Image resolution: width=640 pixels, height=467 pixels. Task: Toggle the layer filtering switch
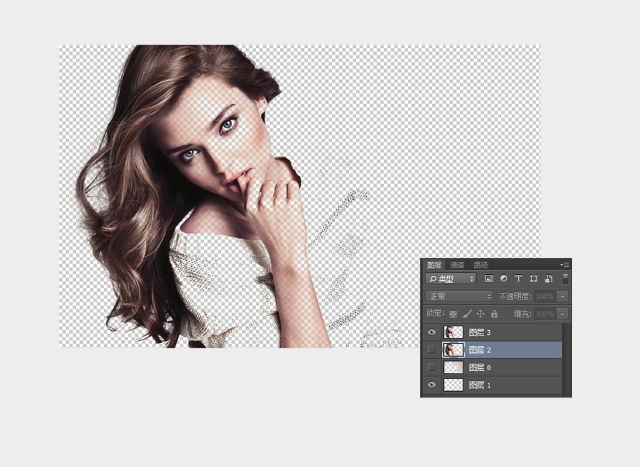565,278
